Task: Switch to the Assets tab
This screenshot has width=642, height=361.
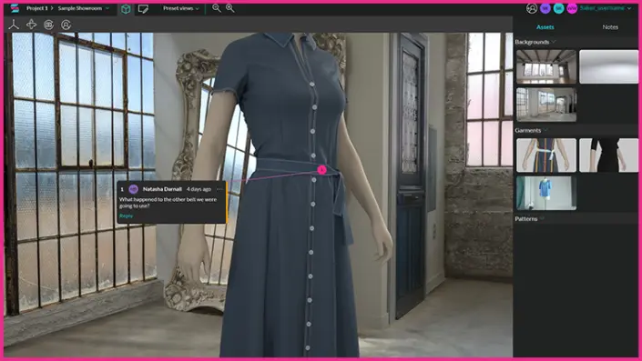Action: point(545,27)
